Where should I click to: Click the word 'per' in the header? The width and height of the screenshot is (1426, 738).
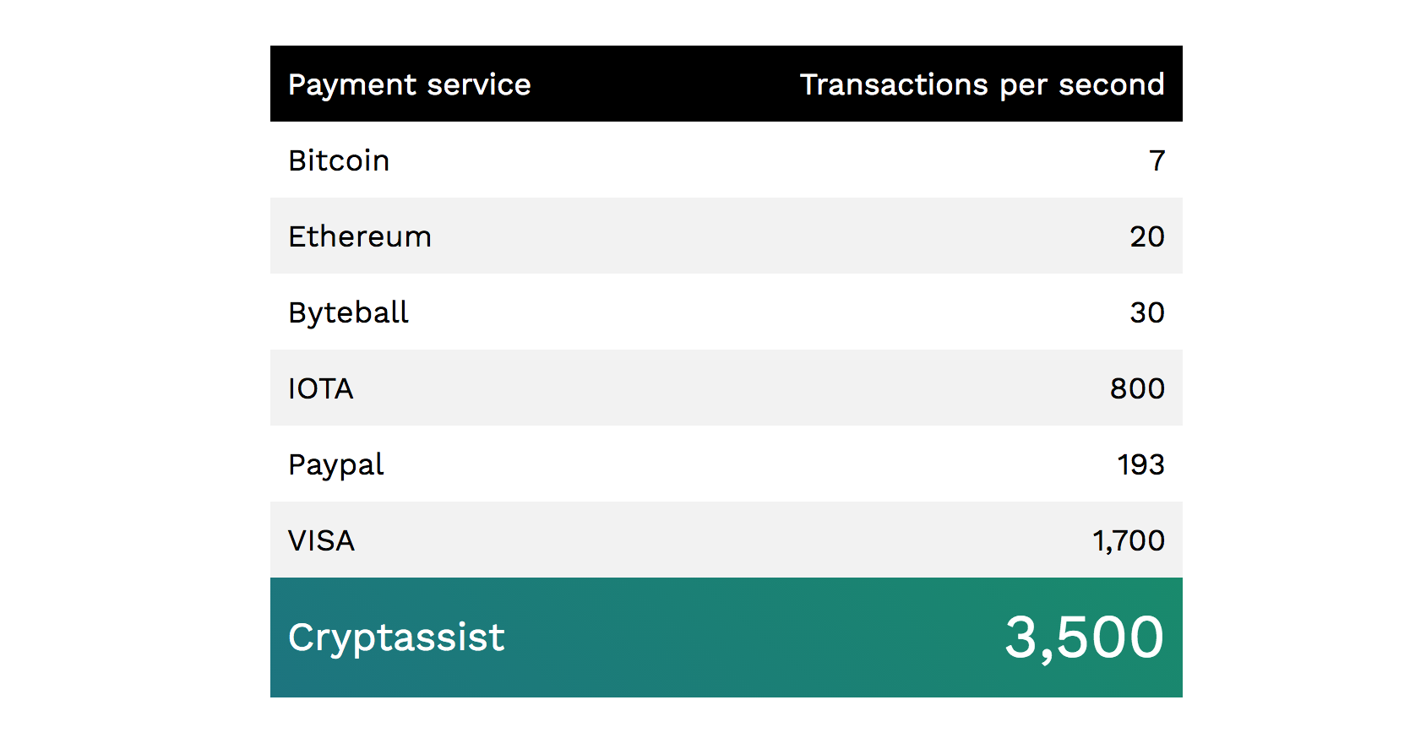1023,87
